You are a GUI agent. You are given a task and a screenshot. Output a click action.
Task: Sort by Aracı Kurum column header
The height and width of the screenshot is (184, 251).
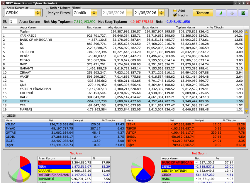(x=52, y=27)
